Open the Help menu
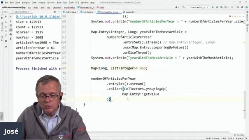This screenshot has height=140, width=249. tap(92, 3)
